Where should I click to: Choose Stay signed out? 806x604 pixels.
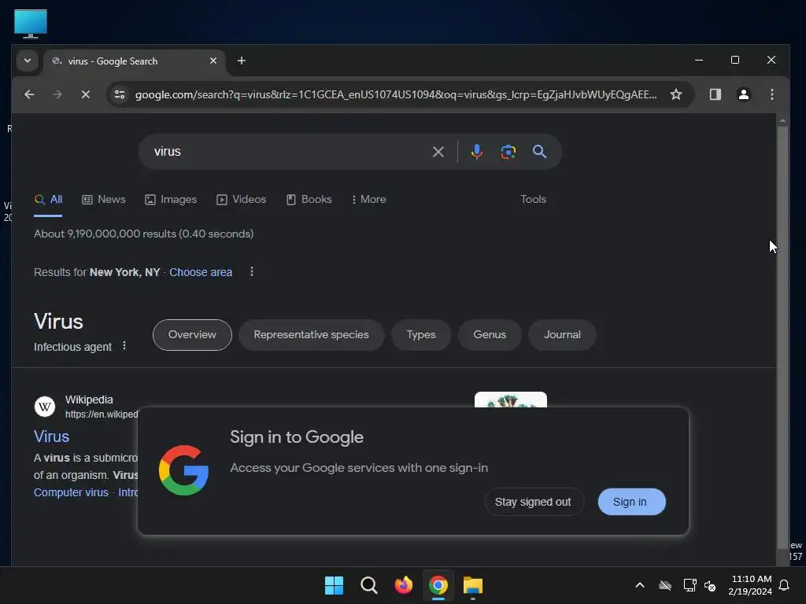533,502
